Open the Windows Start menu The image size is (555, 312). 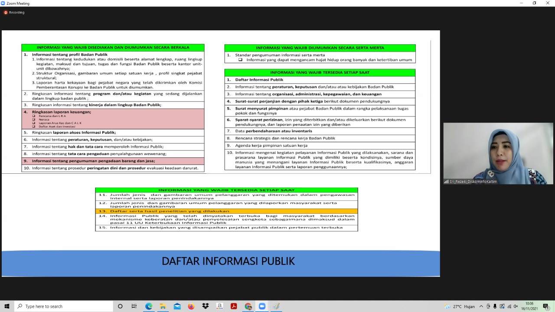(7, 306)
